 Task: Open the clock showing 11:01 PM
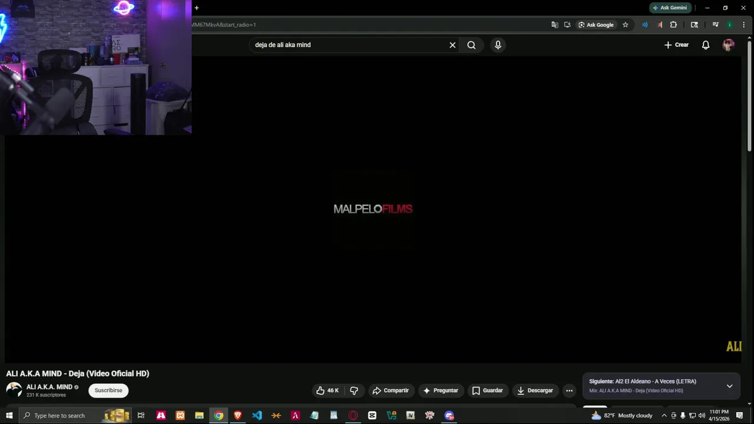(719, 416)
